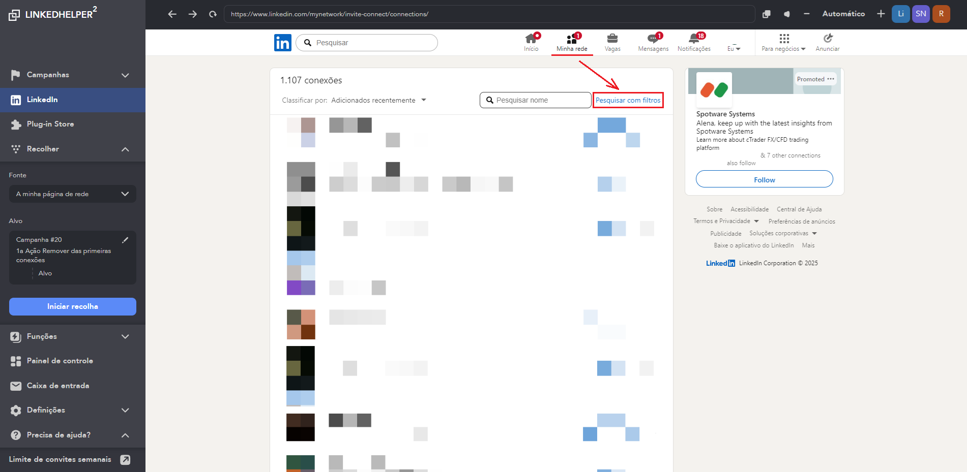
Task: Click the page reload icon
Action: coord(213,14)
